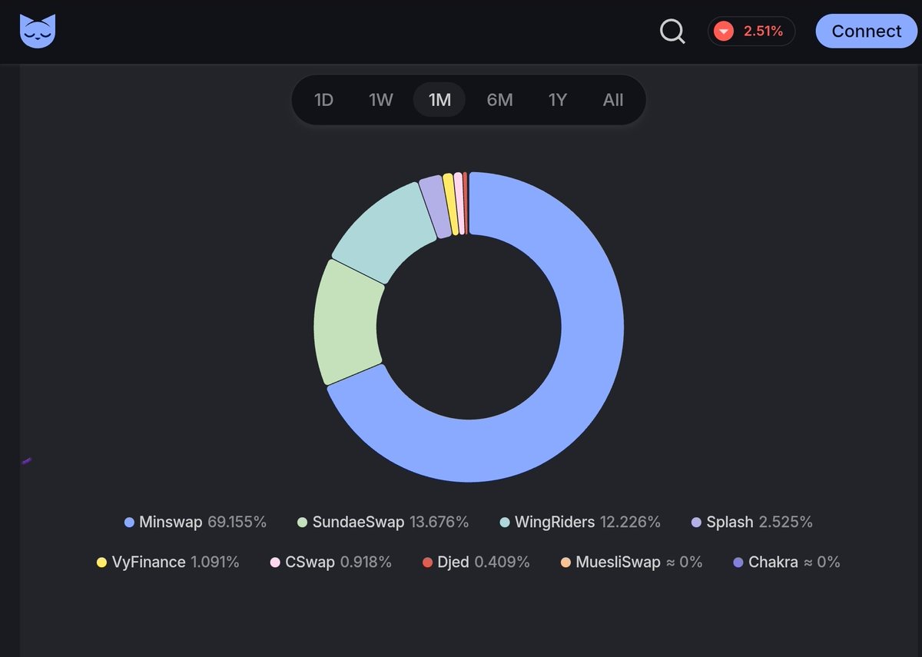The image size is (922, 657).
Task: Click the MuesliSwap peach legend dot
Action: pos(565,562)
